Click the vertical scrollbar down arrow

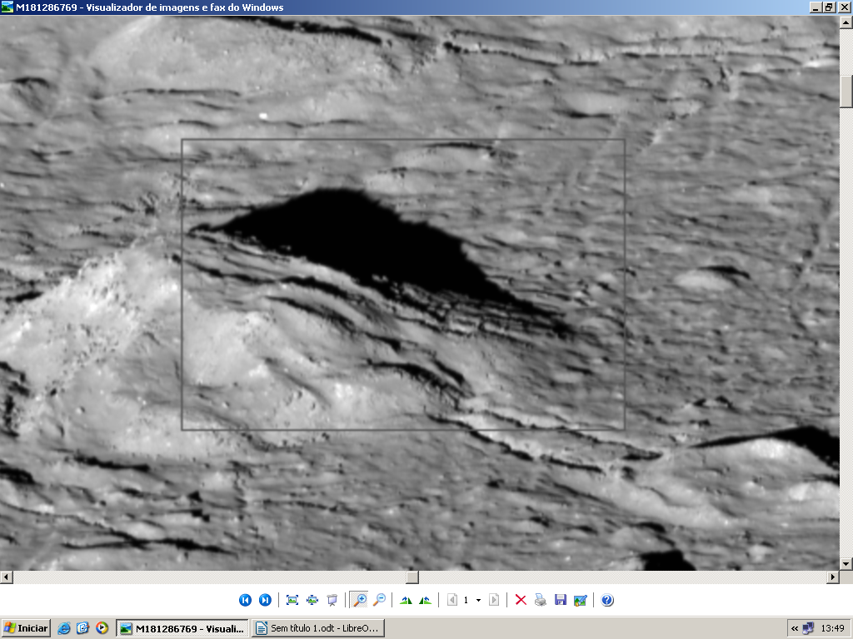846,564
